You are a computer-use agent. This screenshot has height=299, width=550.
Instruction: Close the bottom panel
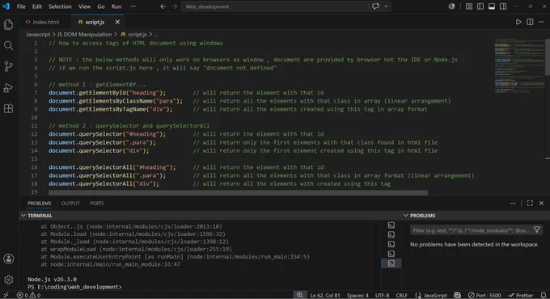point(541,204)
